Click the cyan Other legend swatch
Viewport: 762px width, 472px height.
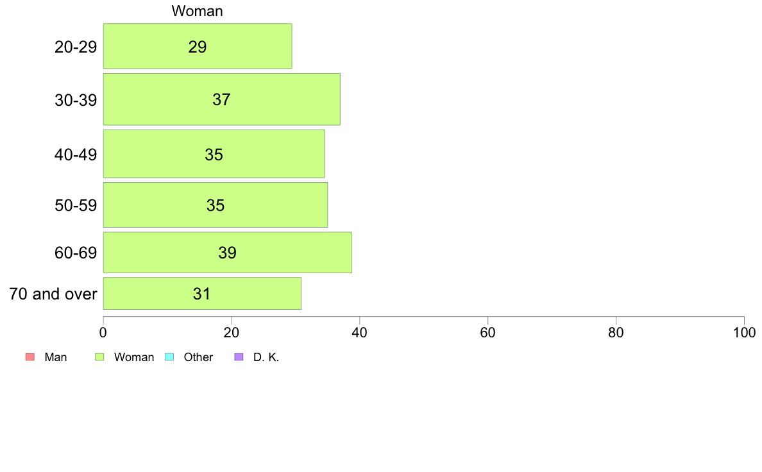coord(169,357)
